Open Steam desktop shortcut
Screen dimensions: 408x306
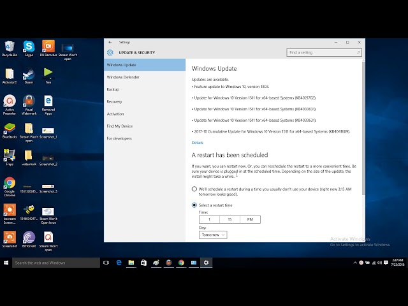[x=29, y=76]
